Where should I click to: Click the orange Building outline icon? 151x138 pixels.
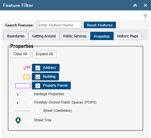27,77
